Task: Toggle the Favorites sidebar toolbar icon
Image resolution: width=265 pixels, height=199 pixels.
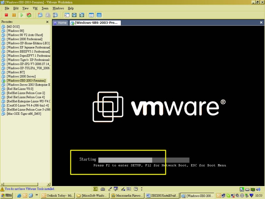Action: coord(67,15)
